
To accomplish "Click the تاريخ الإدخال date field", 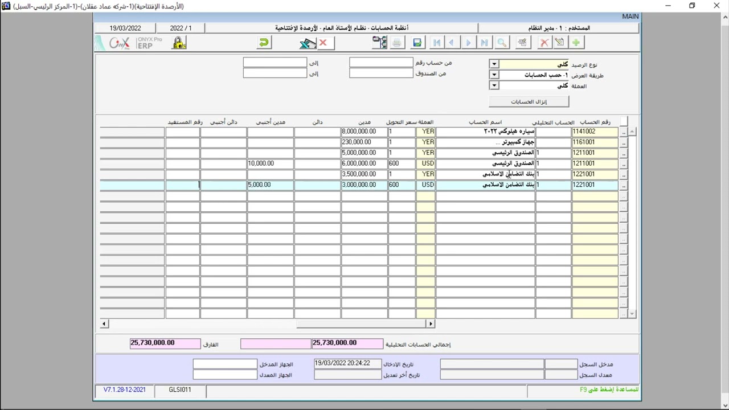I will [347, 363].
